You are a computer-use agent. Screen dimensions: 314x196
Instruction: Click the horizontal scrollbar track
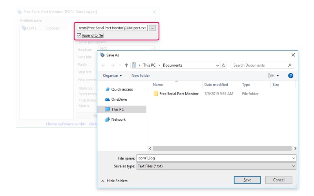[x=222, y=149]
